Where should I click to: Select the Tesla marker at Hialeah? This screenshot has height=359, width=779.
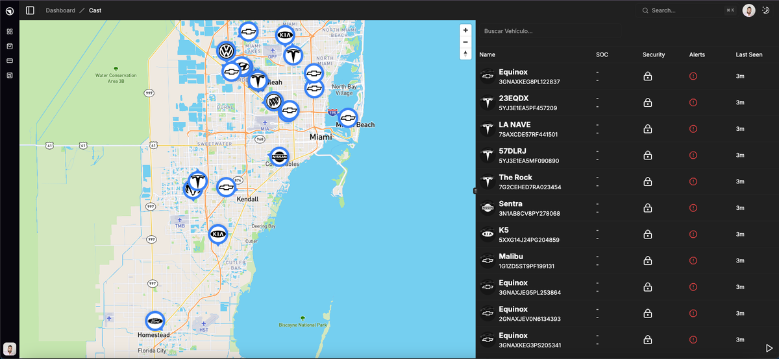(x=258, y=81)
